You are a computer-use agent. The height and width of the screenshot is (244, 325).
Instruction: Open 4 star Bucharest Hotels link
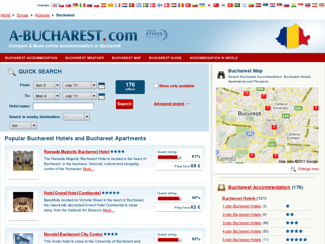point(241,231)
